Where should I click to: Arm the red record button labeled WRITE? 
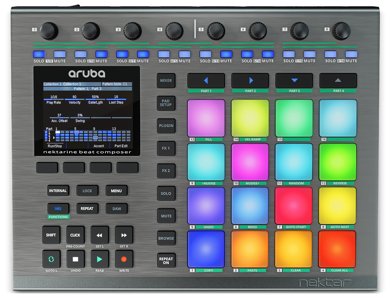pos(124,259)
